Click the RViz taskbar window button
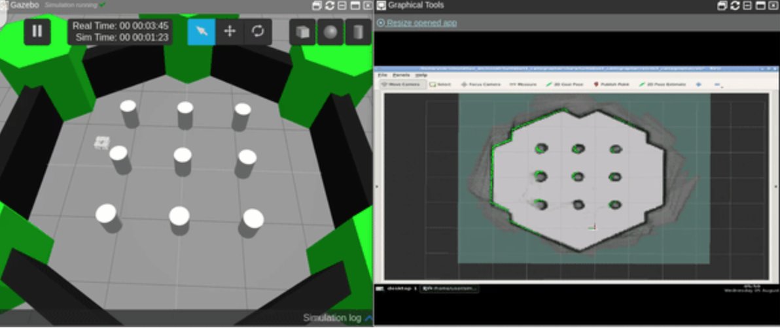The height and width of the screenshot is (328, 780). [x=450, y=288]
